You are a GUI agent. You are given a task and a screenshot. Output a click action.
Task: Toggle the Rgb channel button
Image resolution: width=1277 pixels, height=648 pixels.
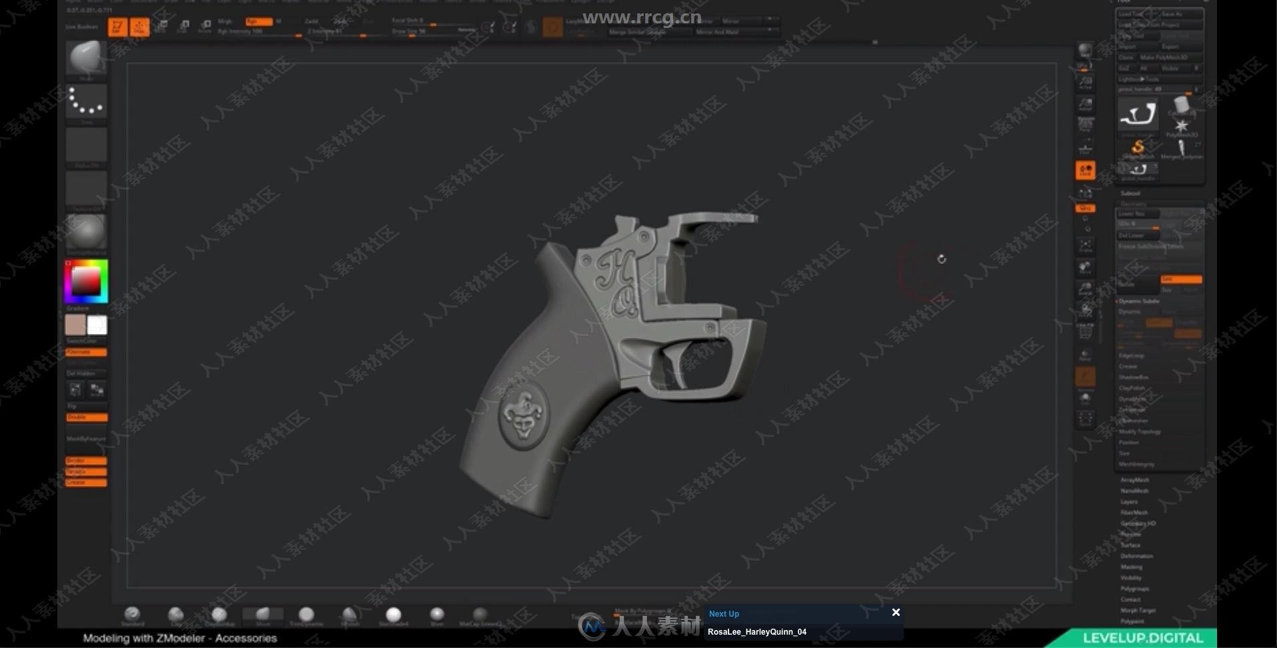tap(259, 21)
